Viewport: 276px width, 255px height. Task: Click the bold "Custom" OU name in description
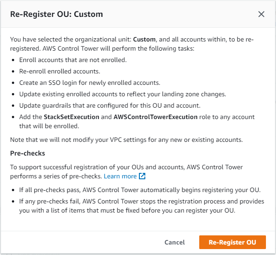[143, 39]
